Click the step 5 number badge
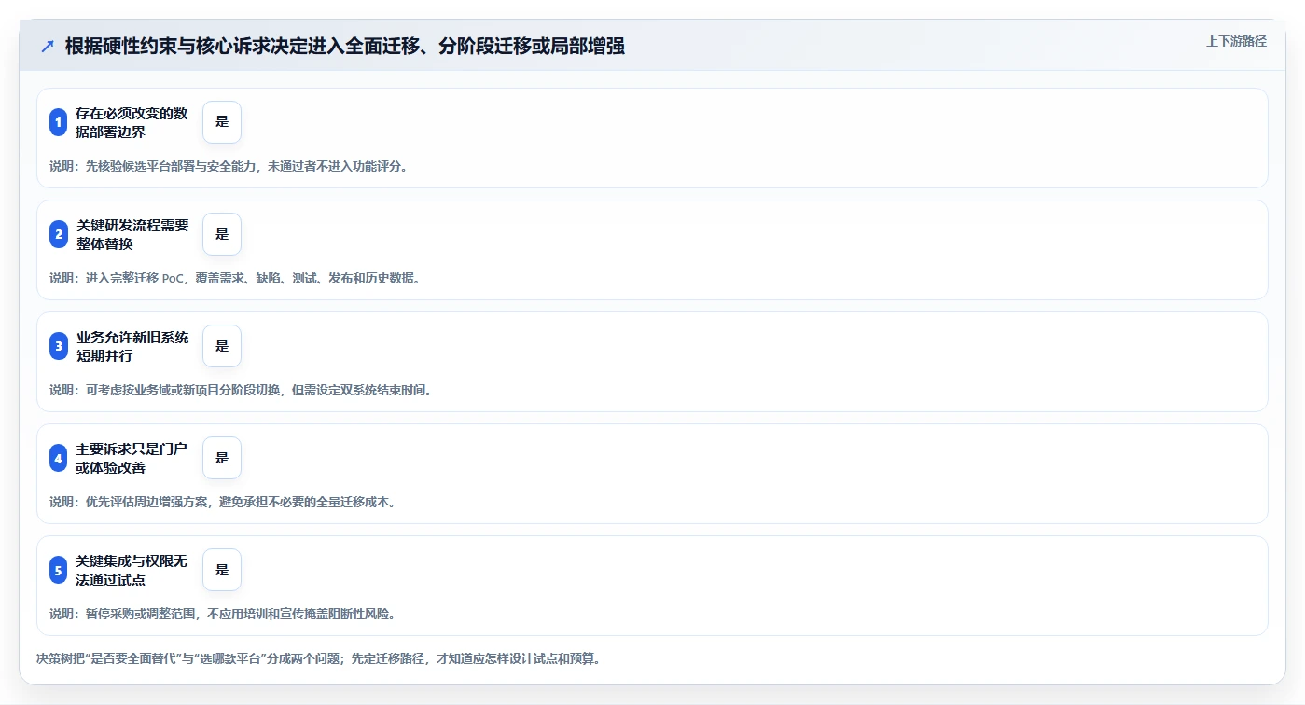Viewport: 1305px width, 705px height. coord(58,570)
